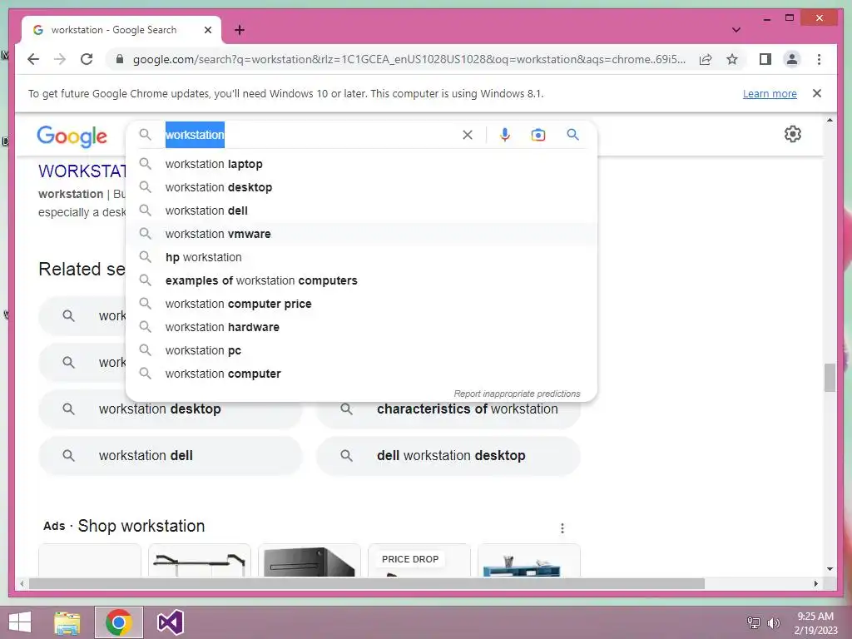The width and height of the screenshot is (852, 639).
Task: Start voice search with the microphone
Action: (x=505, y=135)
